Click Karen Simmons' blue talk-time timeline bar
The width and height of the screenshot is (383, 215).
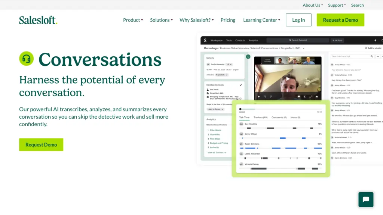pyautogui.click(x=281, y=148)
